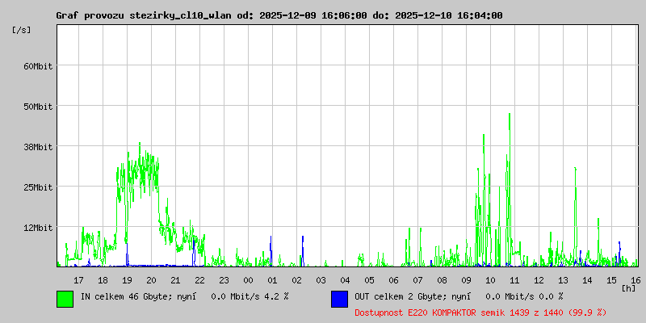The width and height of the screenshot is (646, 323).
Task: Select the 60Mbit y-axis label
Action: point(38,66)
